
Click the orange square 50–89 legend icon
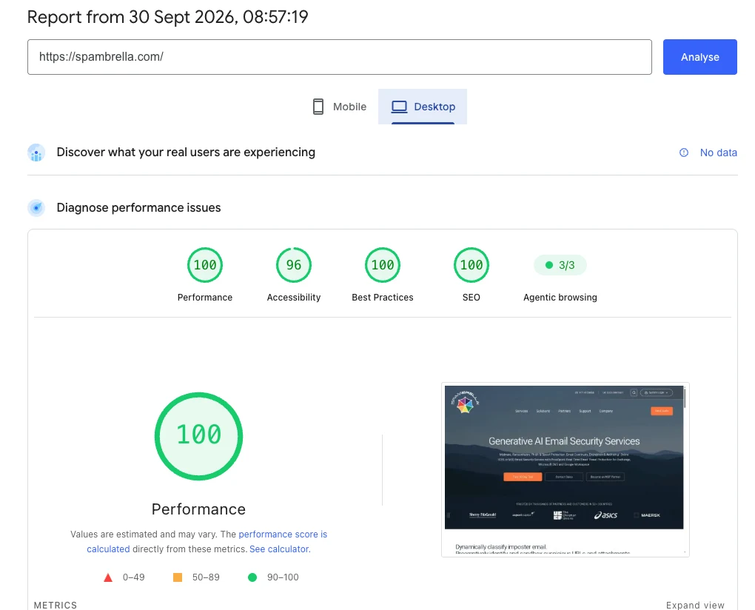click(x=178, y=577)
